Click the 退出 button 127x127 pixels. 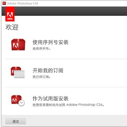click(x=16, y=121)
